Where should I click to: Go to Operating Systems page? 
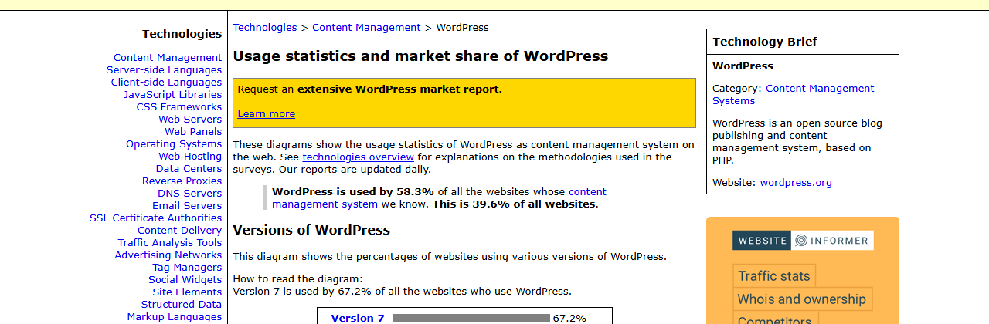(174, 143)
